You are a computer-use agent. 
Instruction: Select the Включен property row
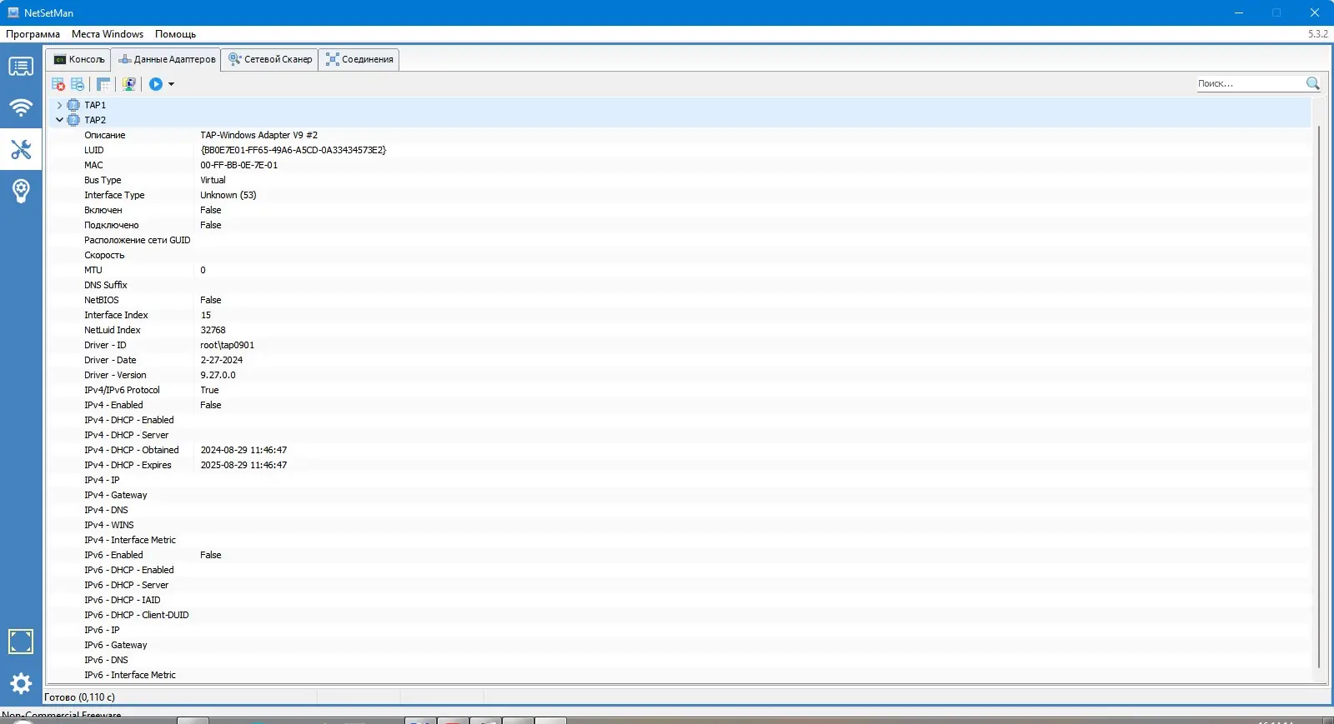(x=680, y=210)
